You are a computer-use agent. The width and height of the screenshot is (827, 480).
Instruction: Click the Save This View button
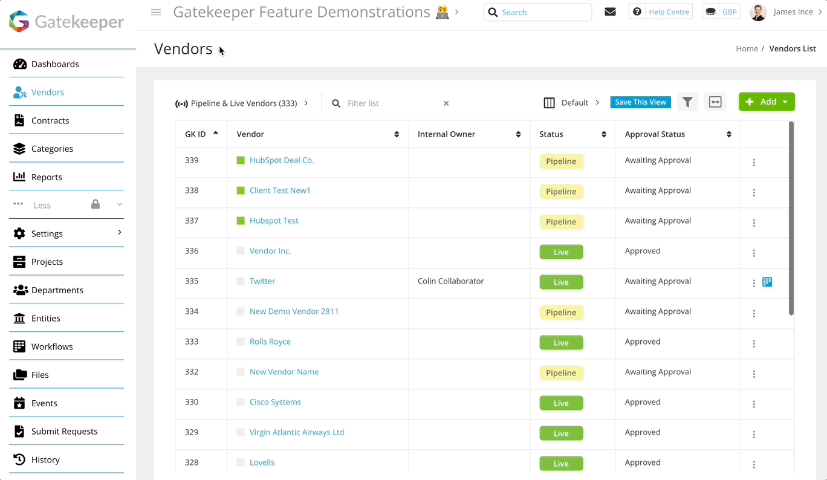pyautogui.click(x=640, y=102)
